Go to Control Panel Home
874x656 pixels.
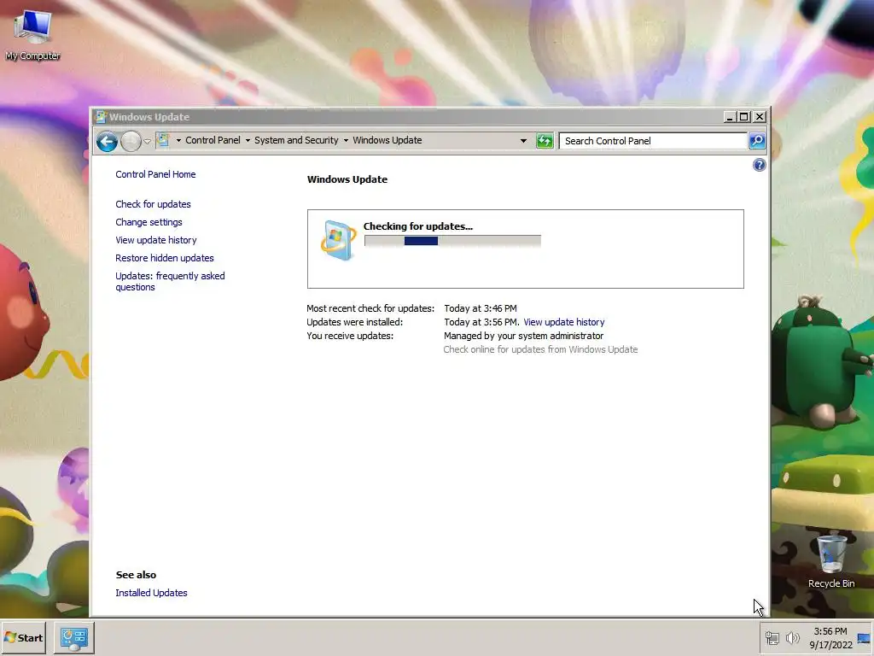coord(155,174)
